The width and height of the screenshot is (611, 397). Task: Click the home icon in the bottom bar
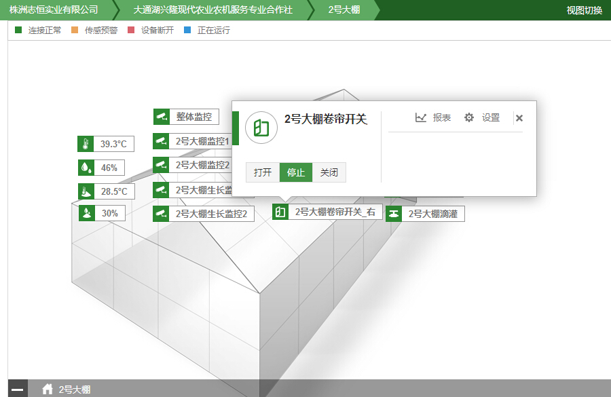pyautogui.click(x=47, y=388)
